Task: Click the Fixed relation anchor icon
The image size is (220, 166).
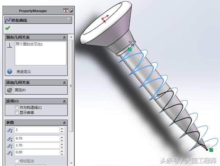Action: tap(10, 90)
